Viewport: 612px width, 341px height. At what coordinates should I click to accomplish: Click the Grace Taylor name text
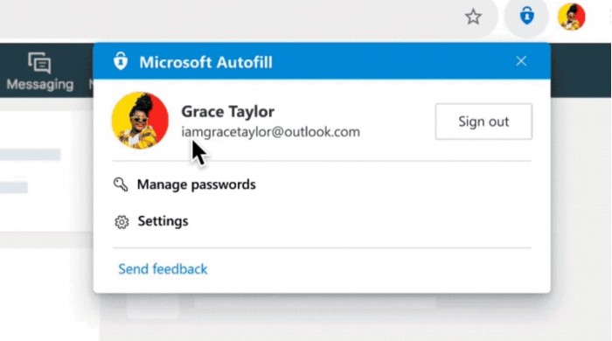coord(228,112)
